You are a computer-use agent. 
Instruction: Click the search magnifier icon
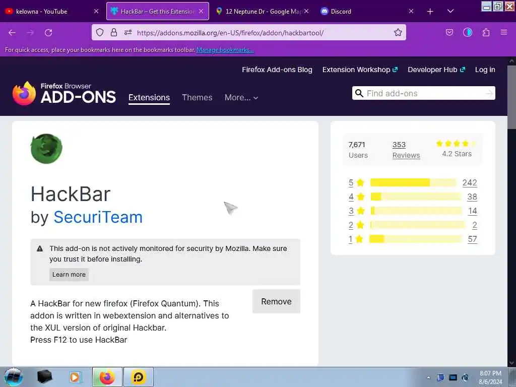359,93
